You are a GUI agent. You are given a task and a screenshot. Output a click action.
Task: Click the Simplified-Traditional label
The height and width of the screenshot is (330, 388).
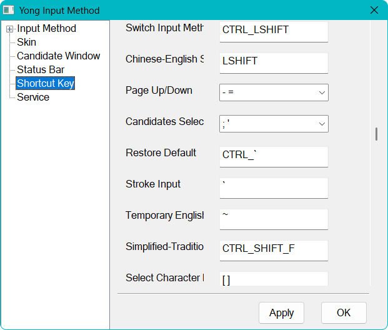[x=164, y=247]
